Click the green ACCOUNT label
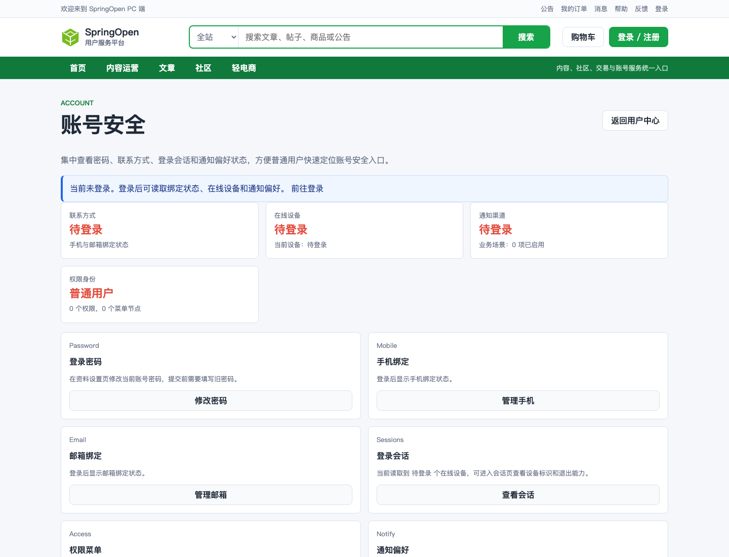The width and height of the screenshot is (729, 557). (77, 103)
